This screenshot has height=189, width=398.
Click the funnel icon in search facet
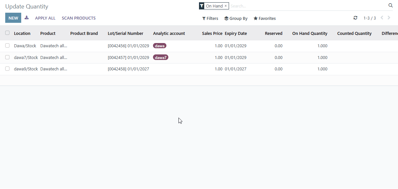tap(202, 6)
